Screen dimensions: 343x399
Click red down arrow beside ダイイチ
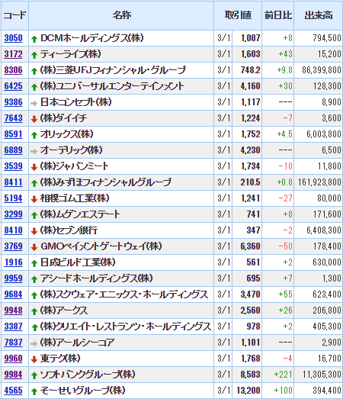[x=34, y=119]
